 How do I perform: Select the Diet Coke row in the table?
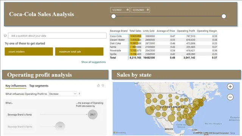(163, 43)
